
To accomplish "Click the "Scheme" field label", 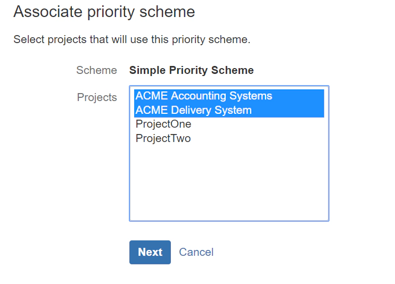I will [x=96, y=70].
